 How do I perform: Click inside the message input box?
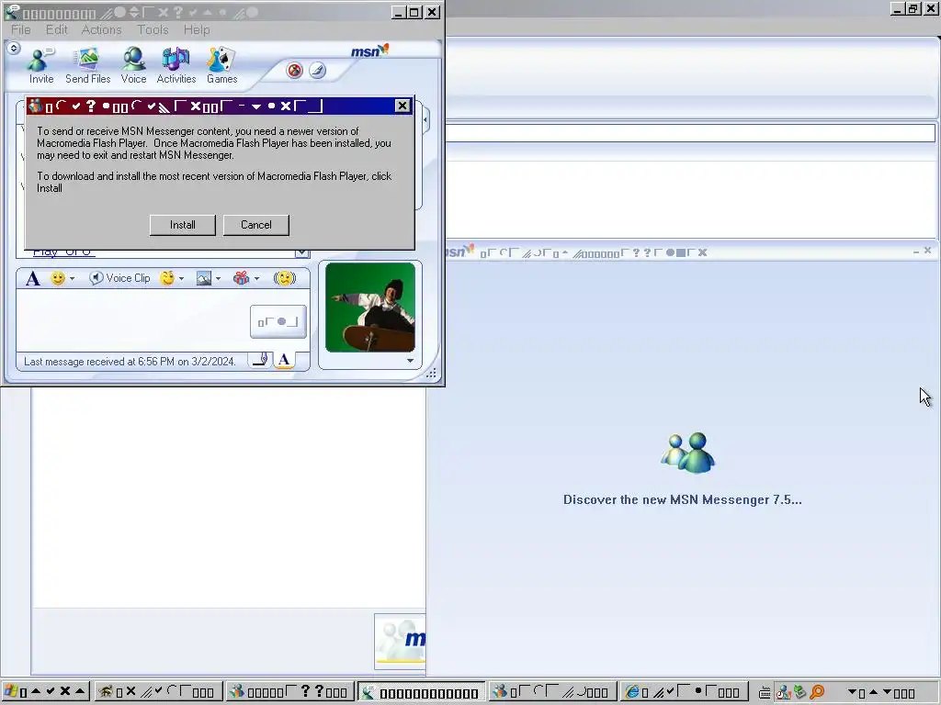132,320
